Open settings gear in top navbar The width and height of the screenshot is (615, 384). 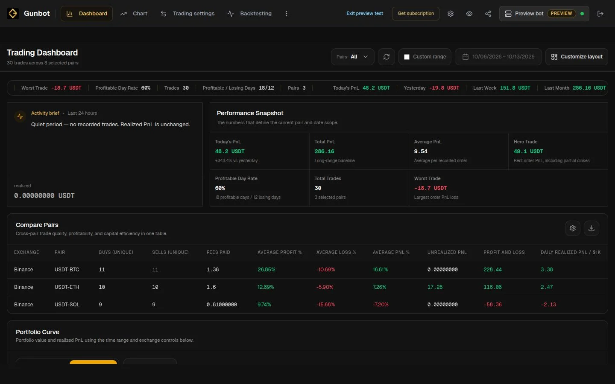[x=451, y=14]
